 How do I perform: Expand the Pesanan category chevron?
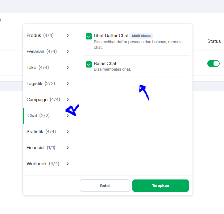pyautogui.click(x=68, y=51)
